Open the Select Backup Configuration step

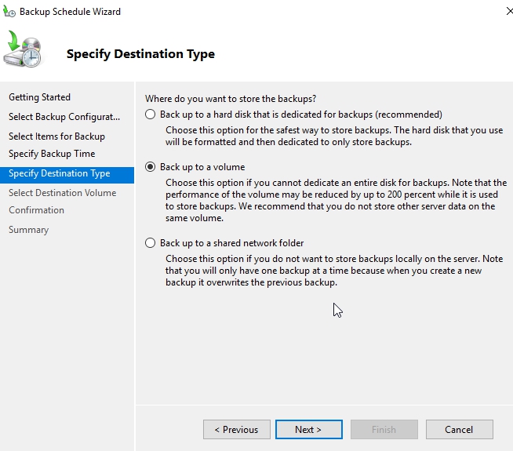(x=64, y=117)
